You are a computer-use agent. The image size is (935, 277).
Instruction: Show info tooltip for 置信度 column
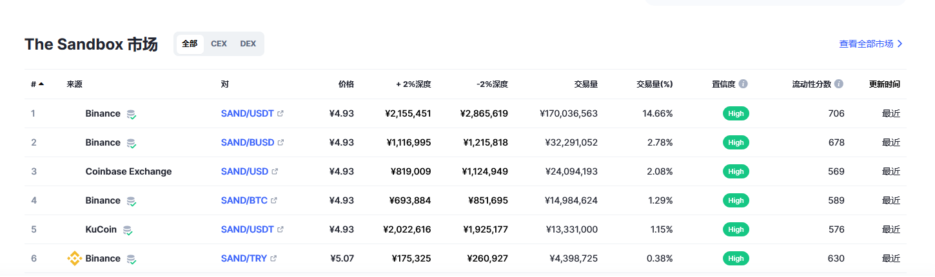(x=743, y=84)
